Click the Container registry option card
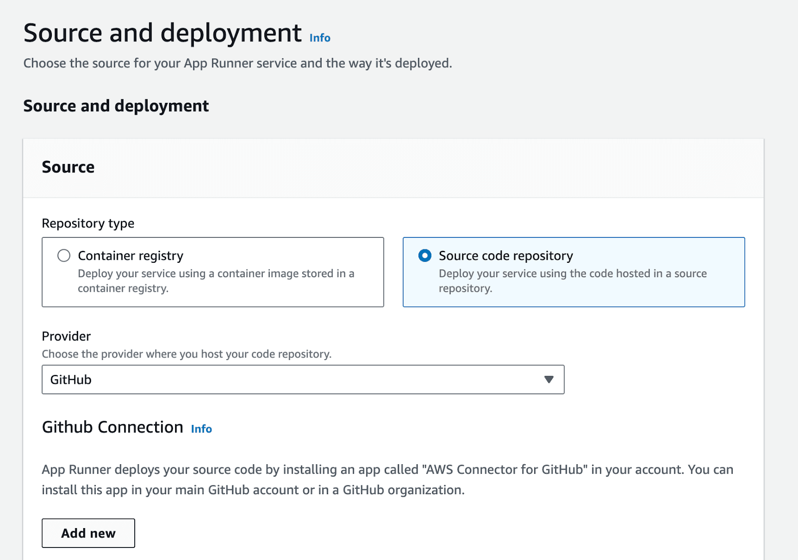 click(x=213, y=272)
